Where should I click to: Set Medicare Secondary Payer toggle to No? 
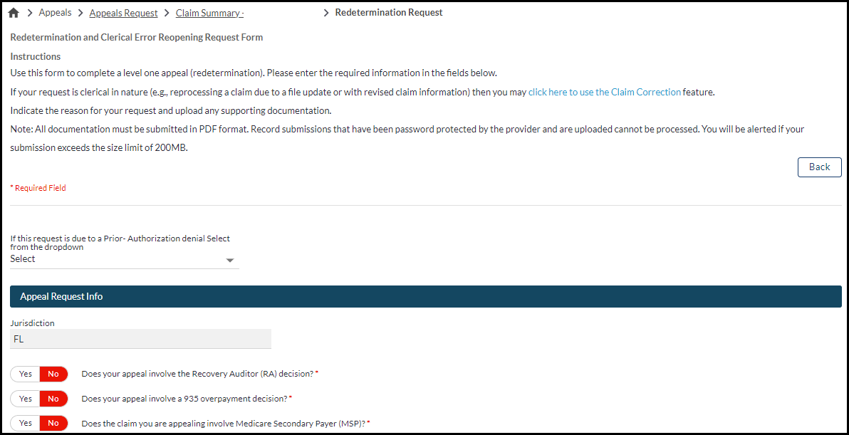(x=53, y=423)
